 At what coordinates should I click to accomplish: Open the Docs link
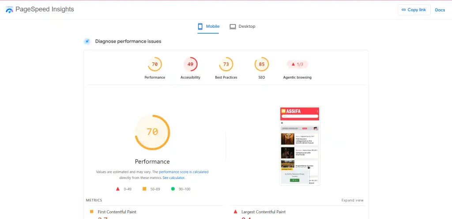[x=440, y=10]
